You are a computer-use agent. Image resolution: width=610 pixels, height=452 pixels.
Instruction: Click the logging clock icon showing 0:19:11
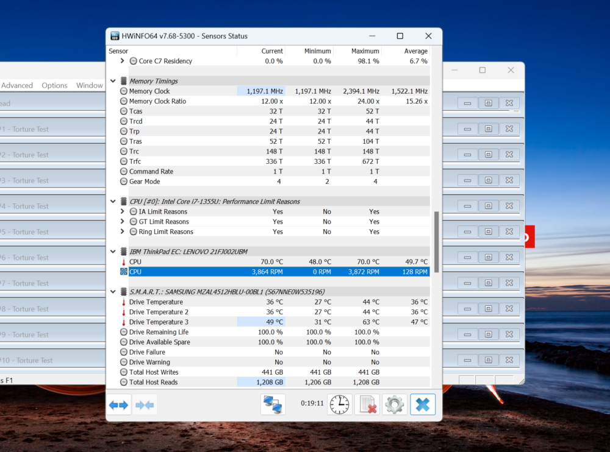[339, 404]
